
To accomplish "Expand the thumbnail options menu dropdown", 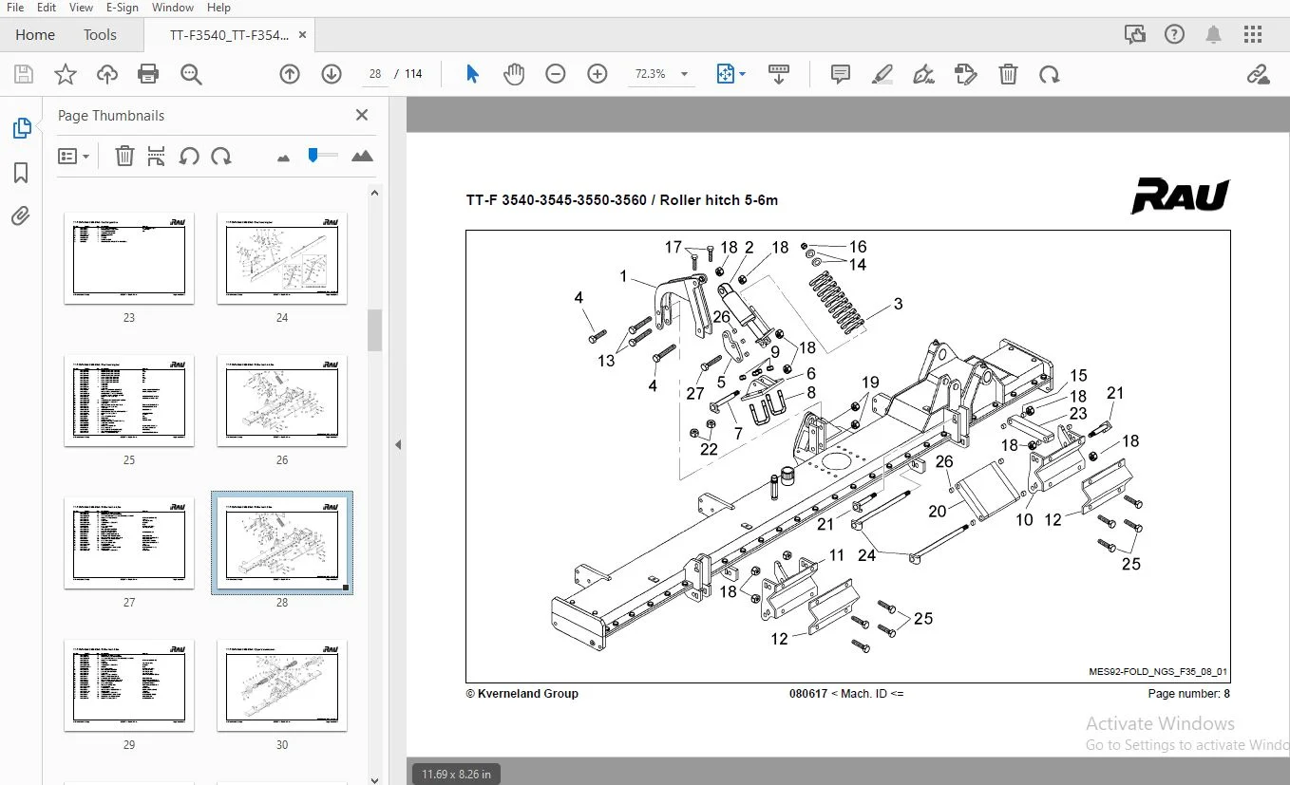I will click(73, 156).
